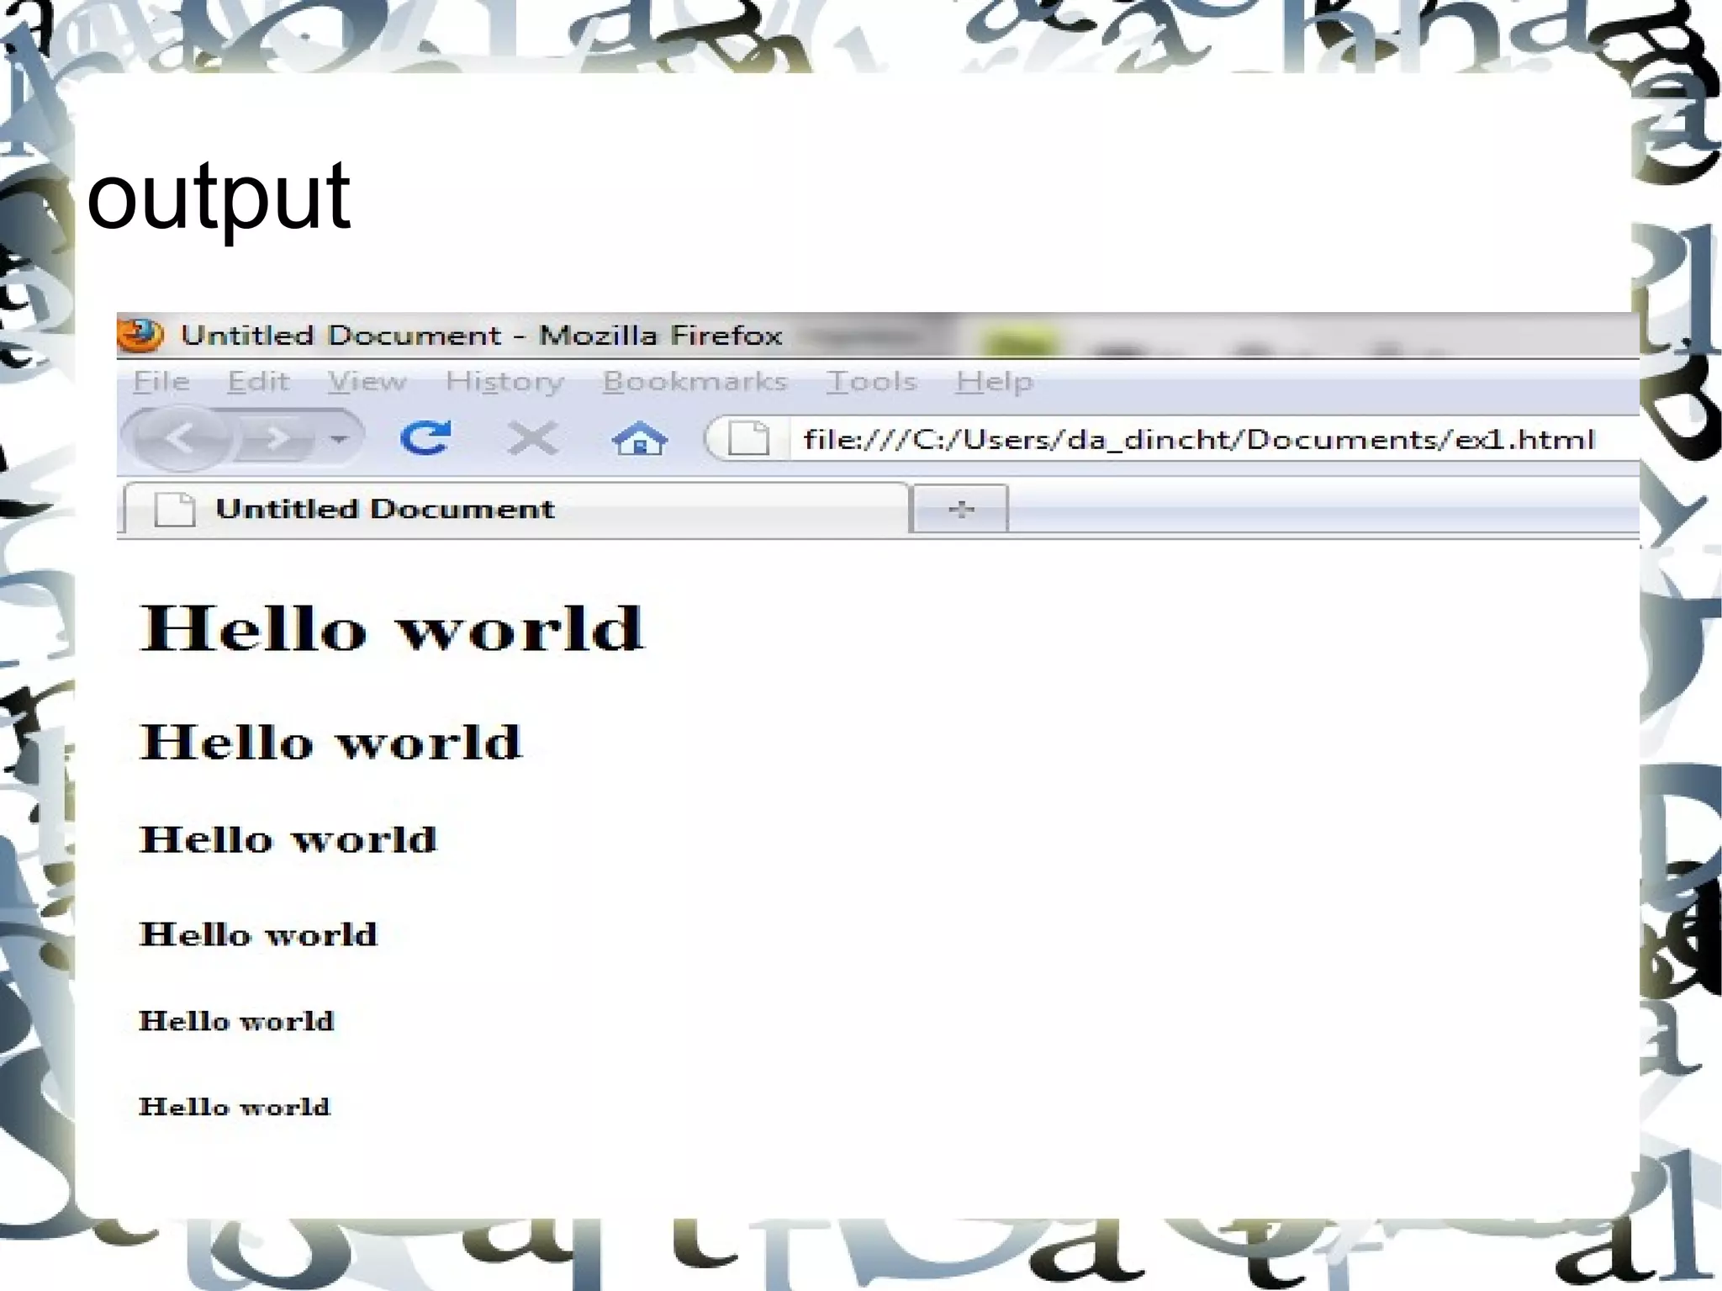Open the navigation history dropdown arrow

(x=339, y=438)
